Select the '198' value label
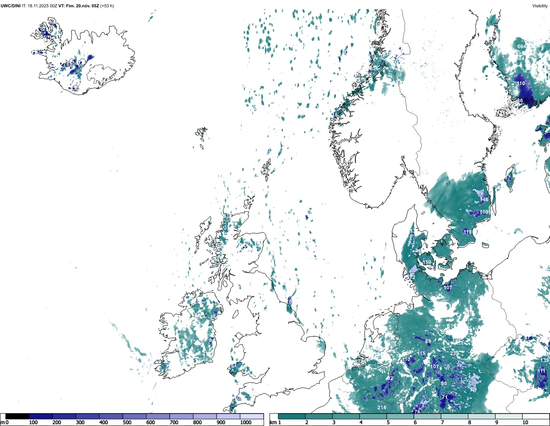The height and width of the screenshot is (426, 550). [457, 340]
